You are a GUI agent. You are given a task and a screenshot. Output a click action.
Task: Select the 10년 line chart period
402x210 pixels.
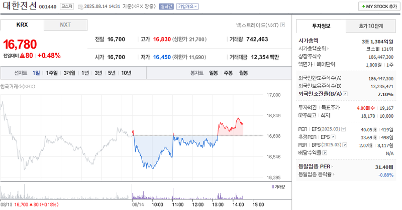[x=126, y=73]
